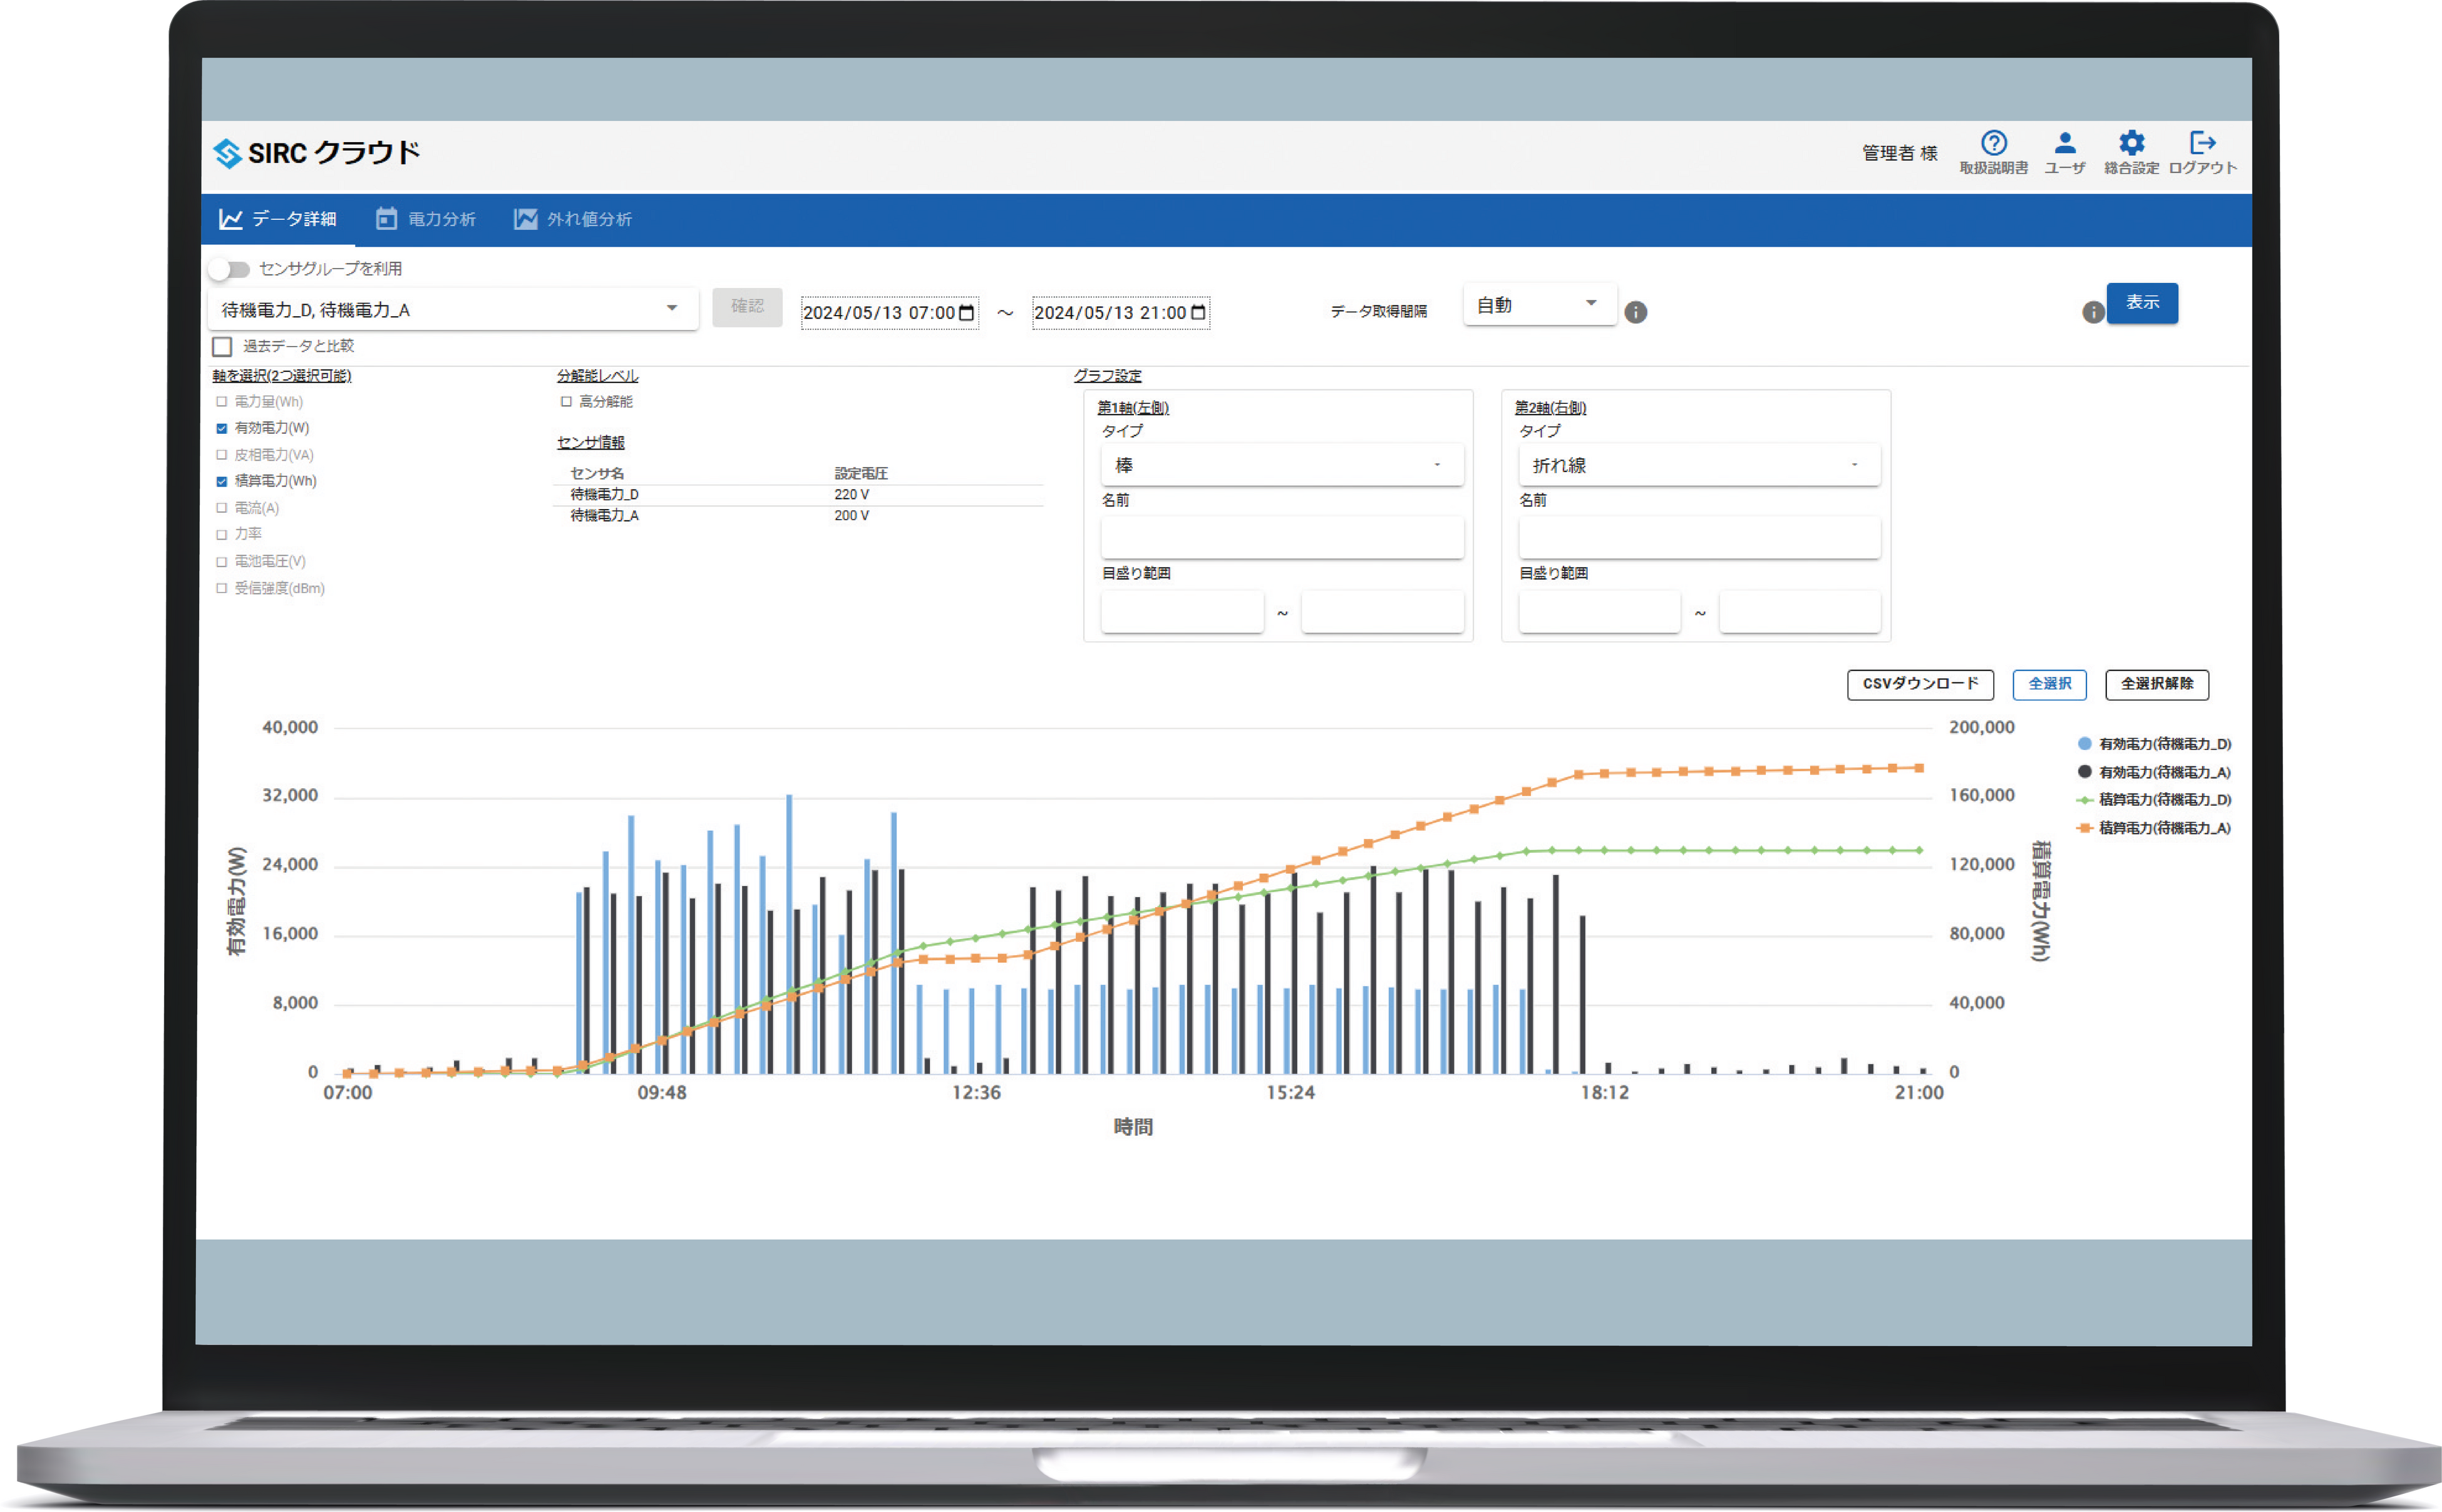The image size is (2442, 1512).
Task: Uncheck the 有効電力(W) axis checkbox
Action: [222, 428]
